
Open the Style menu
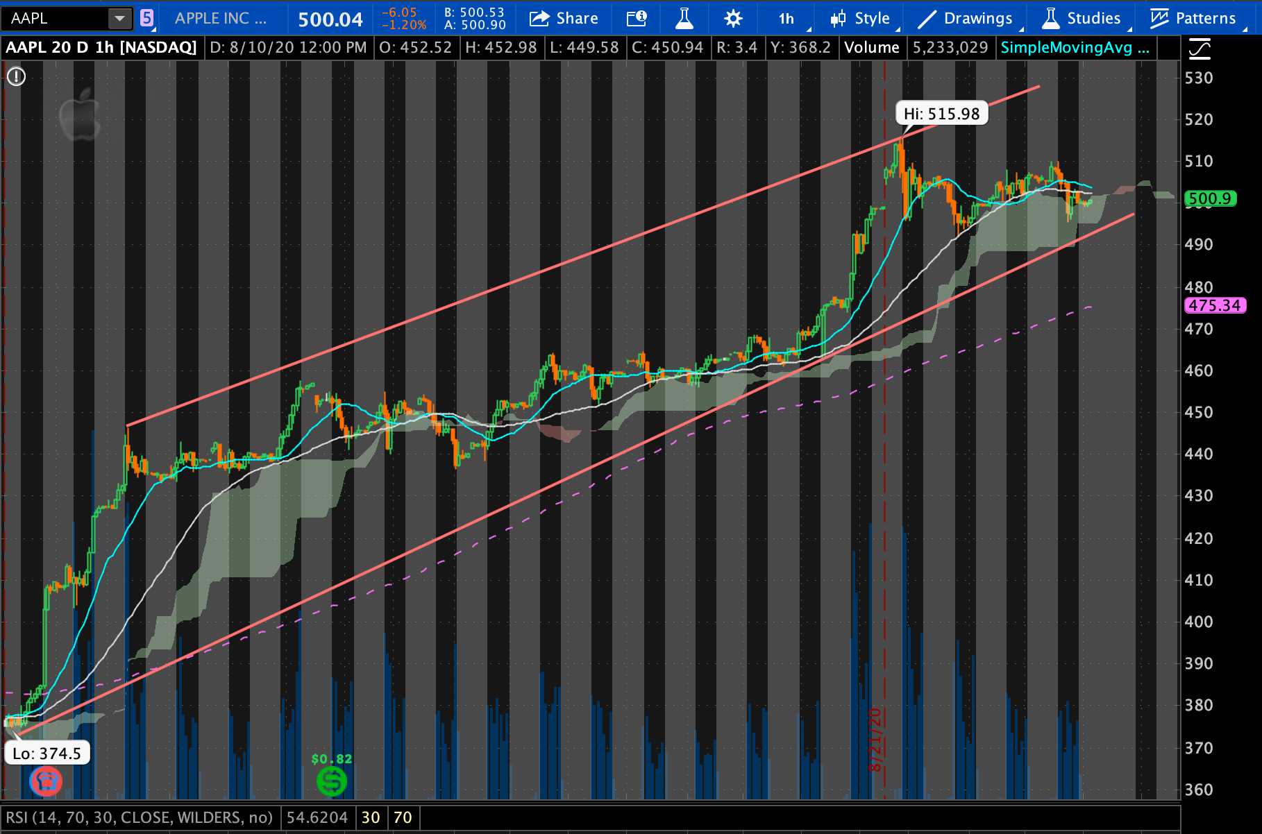[x=861, y=19]
